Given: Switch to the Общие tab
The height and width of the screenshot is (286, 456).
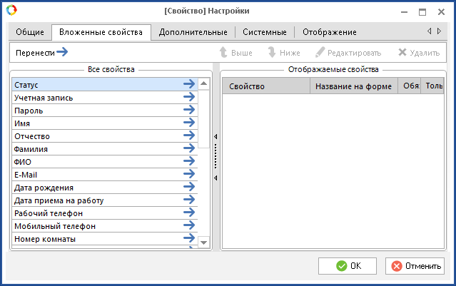Looking at the screenshot, I should (x=30, y=32).
